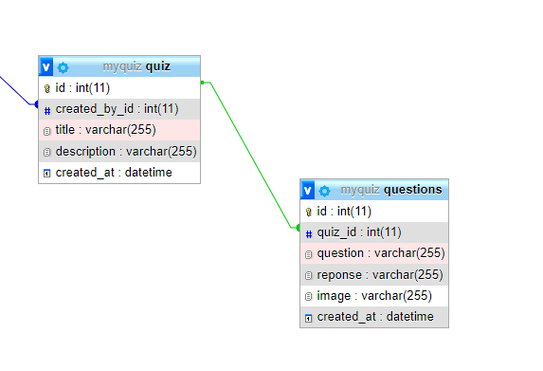The width and height of the screenshot is (543, 371).
Task: Select 'question : varchar(255)' row
Action: point(374,253)
